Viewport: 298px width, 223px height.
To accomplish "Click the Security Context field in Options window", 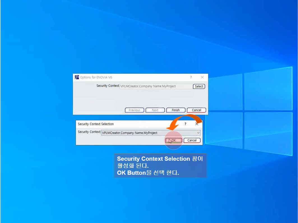I will 156,86.
